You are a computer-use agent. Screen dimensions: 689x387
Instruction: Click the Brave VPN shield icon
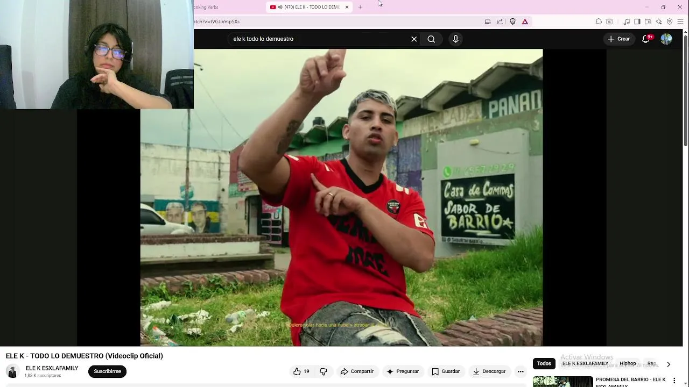(x=670, y=21)
